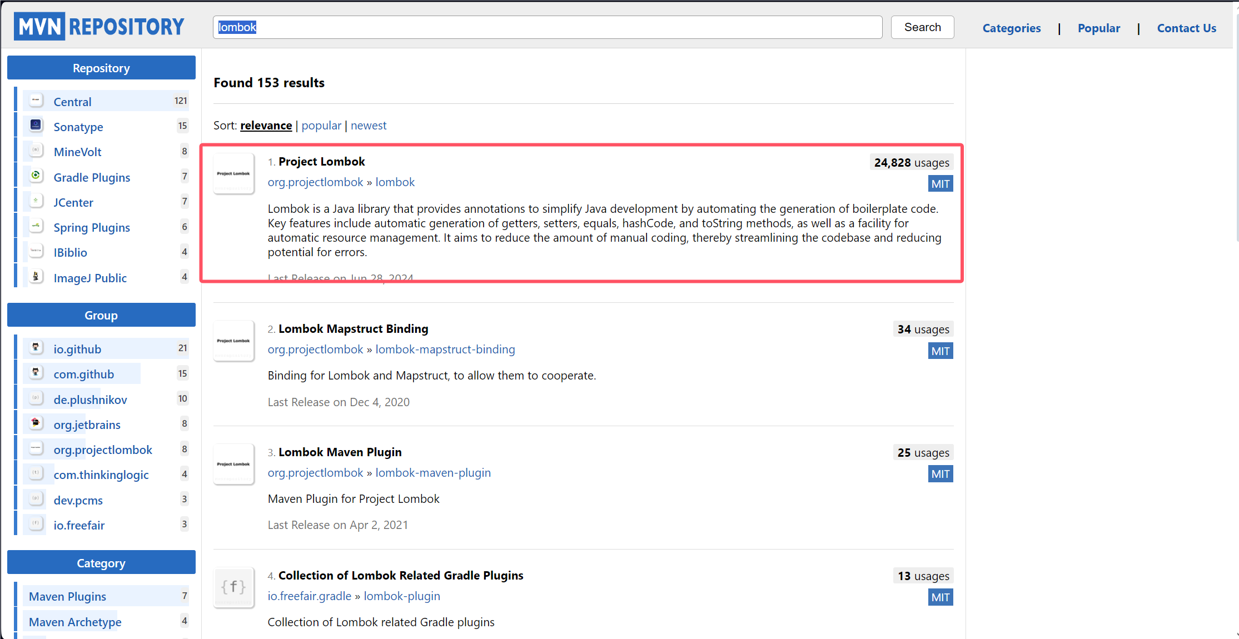Click the io.github group icon
The height and width of the screenshot is (639, 1239).
pyautogui.click(x=36, y=348)
